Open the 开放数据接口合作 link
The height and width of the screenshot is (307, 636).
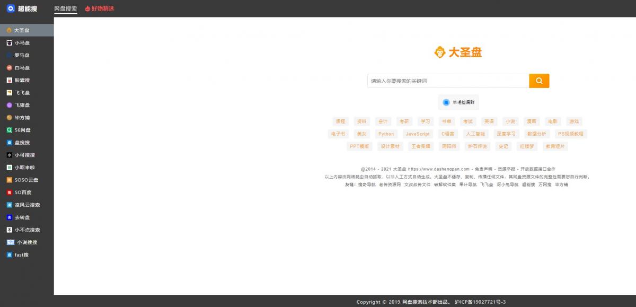(x=537, y=169)
